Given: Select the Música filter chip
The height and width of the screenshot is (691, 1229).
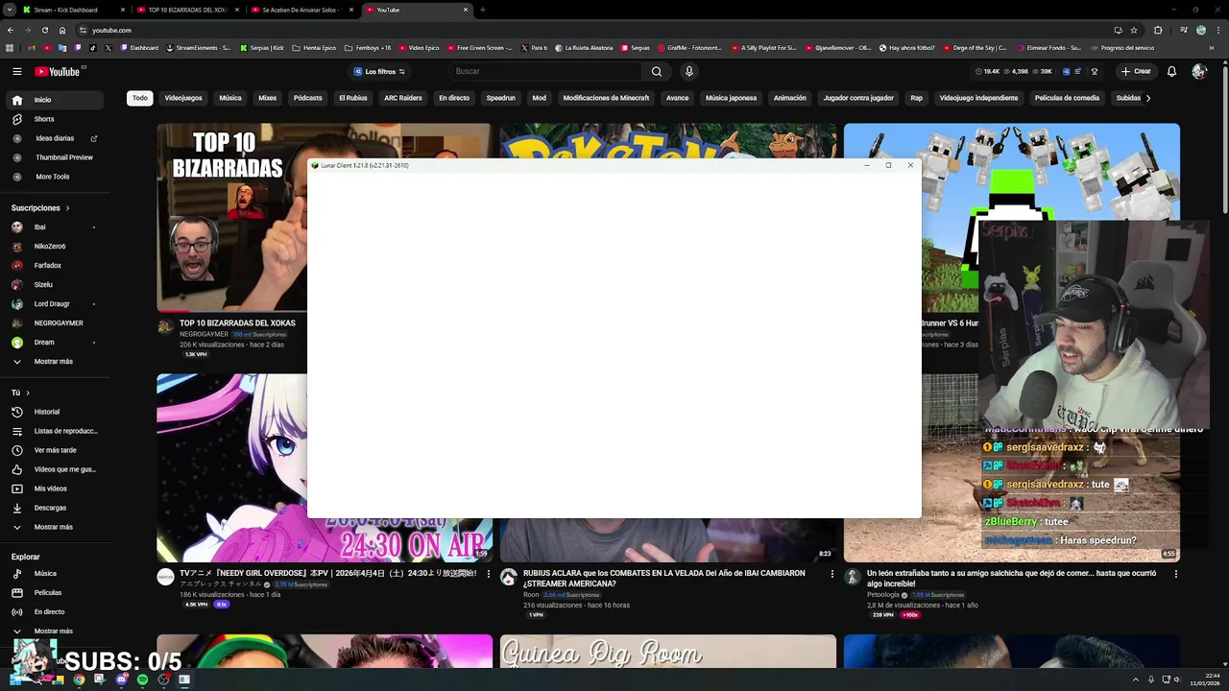Looking at the screenshot, I should point(230,98).
